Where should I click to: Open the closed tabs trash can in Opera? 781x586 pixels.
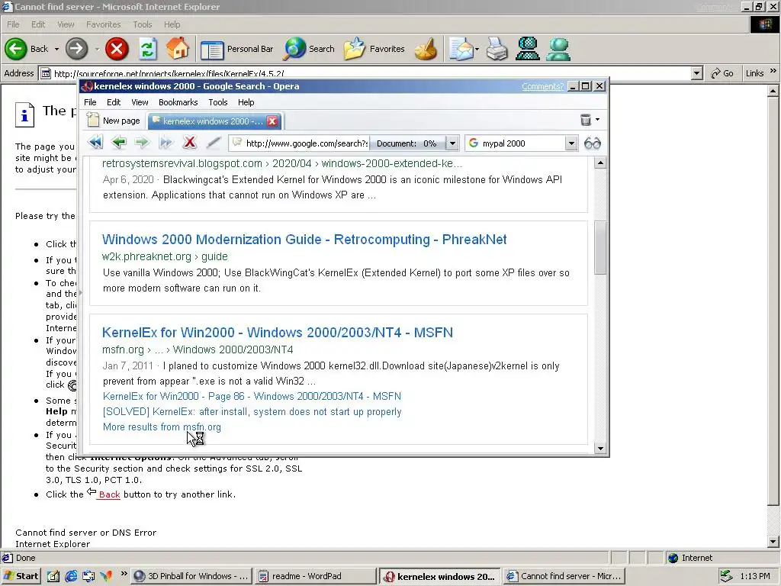point(586,120)
